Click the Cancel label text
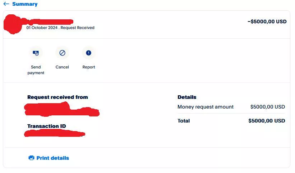This screenshot has width=295, height=173. tap(62, 67)
